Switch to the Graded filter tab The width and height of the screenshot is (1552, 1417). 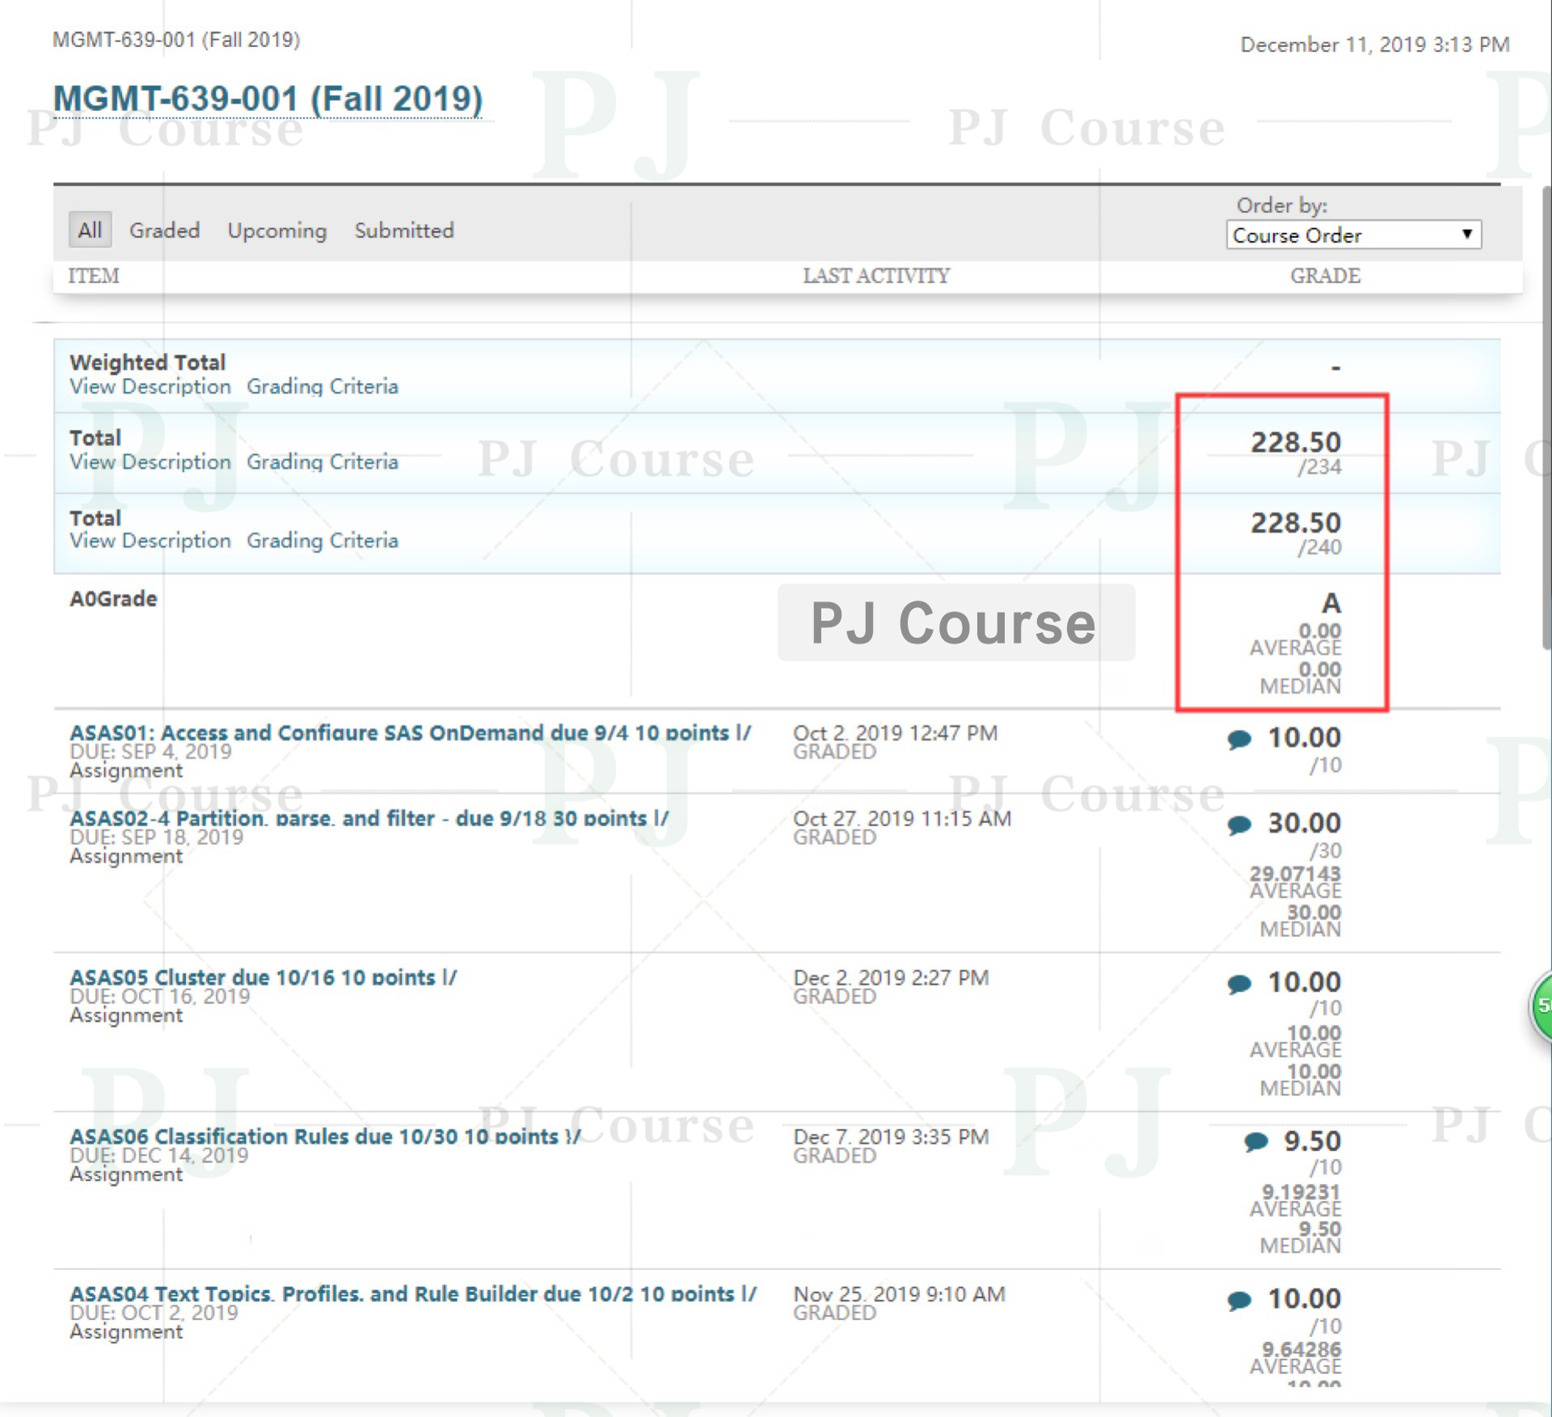click(x=165, y=230)
